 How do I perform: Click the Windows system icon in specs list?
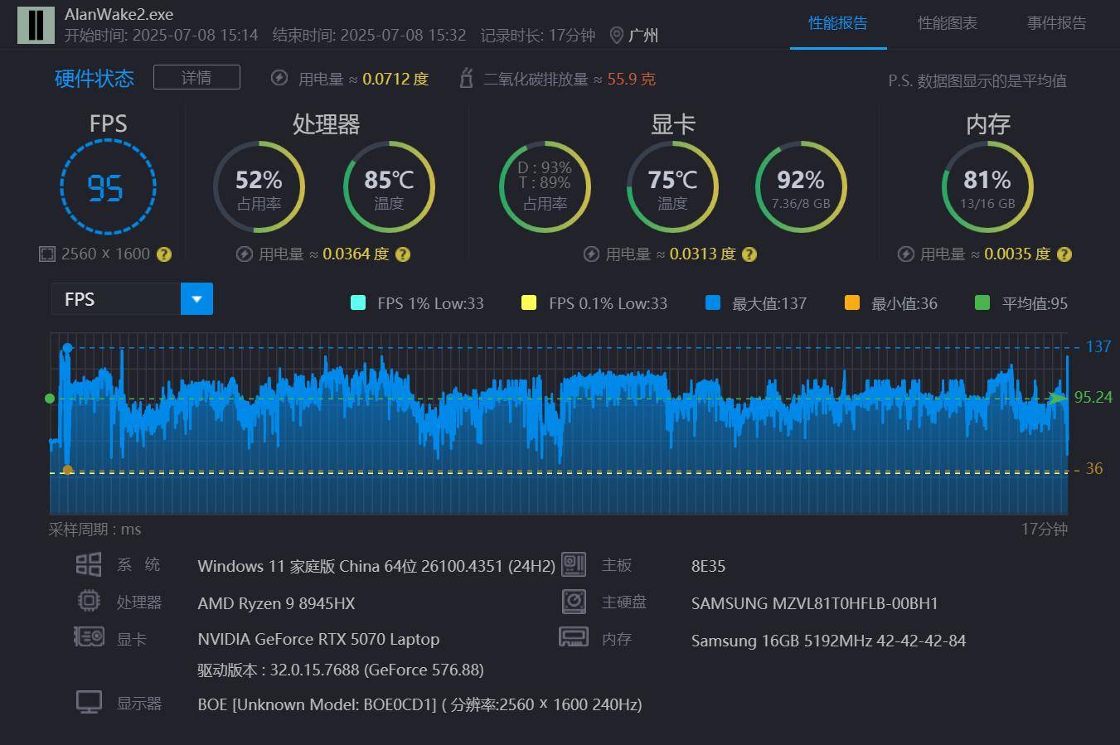point(89,564)
